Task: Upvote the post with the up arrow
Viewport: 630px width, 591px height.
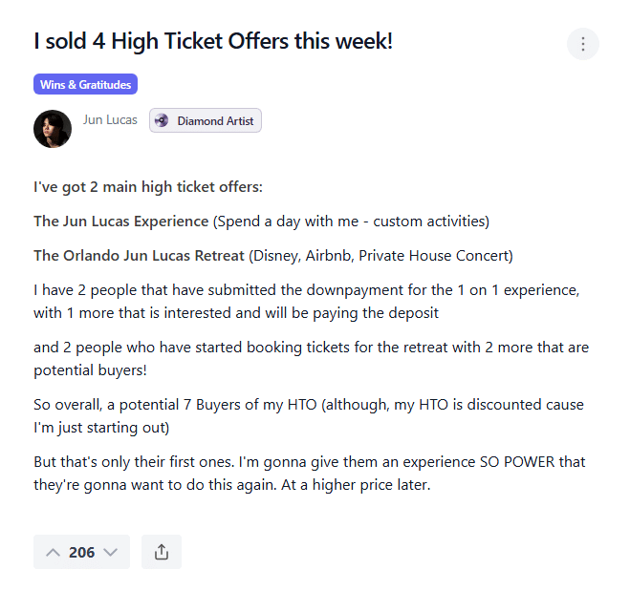Action: point(53,552)
